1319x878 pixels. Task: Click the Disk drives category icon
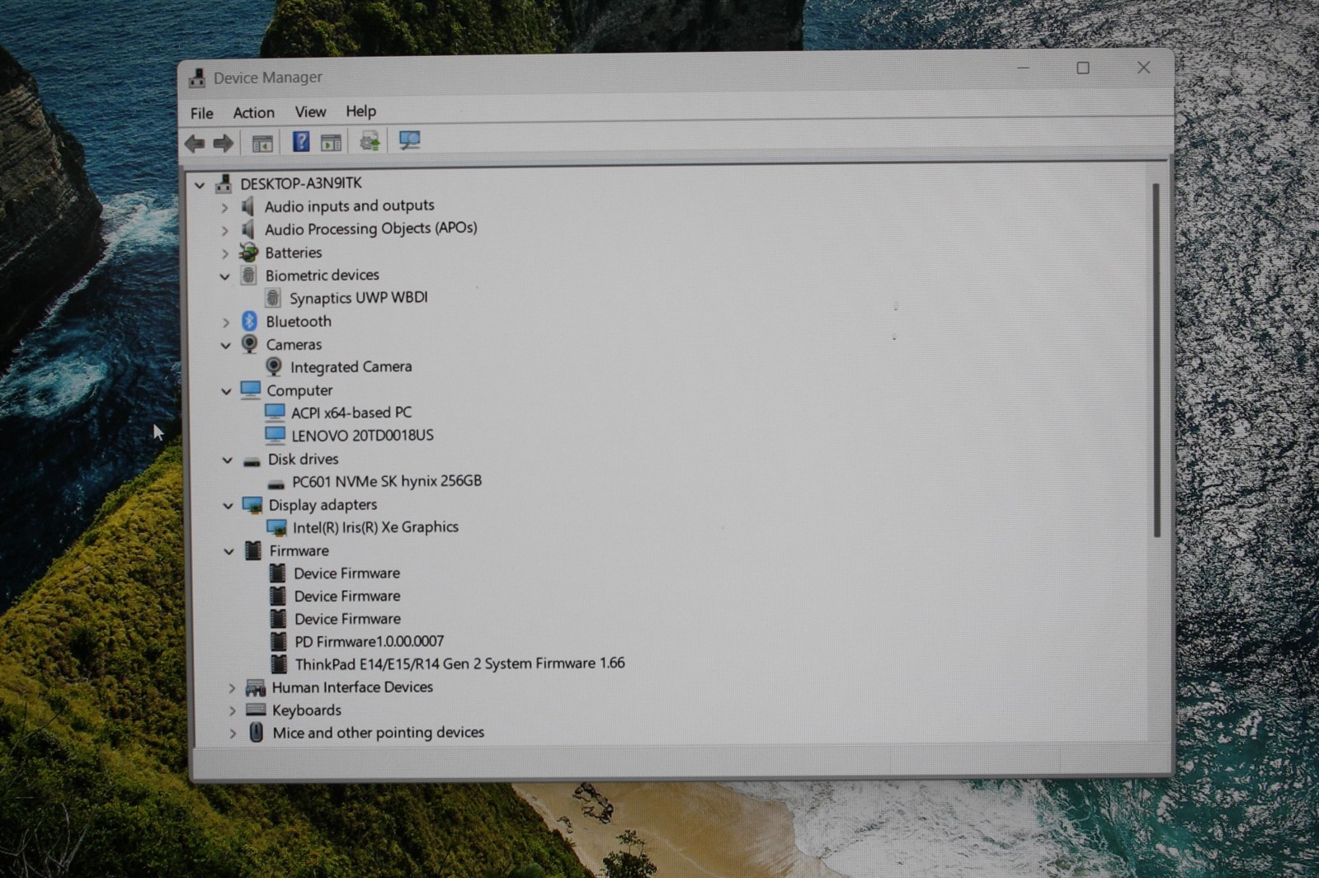click(x=252, y=460)
